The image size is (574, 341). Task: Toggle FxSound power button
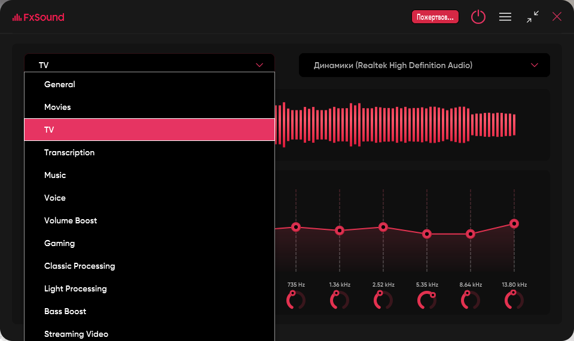[x=478, y=17]
